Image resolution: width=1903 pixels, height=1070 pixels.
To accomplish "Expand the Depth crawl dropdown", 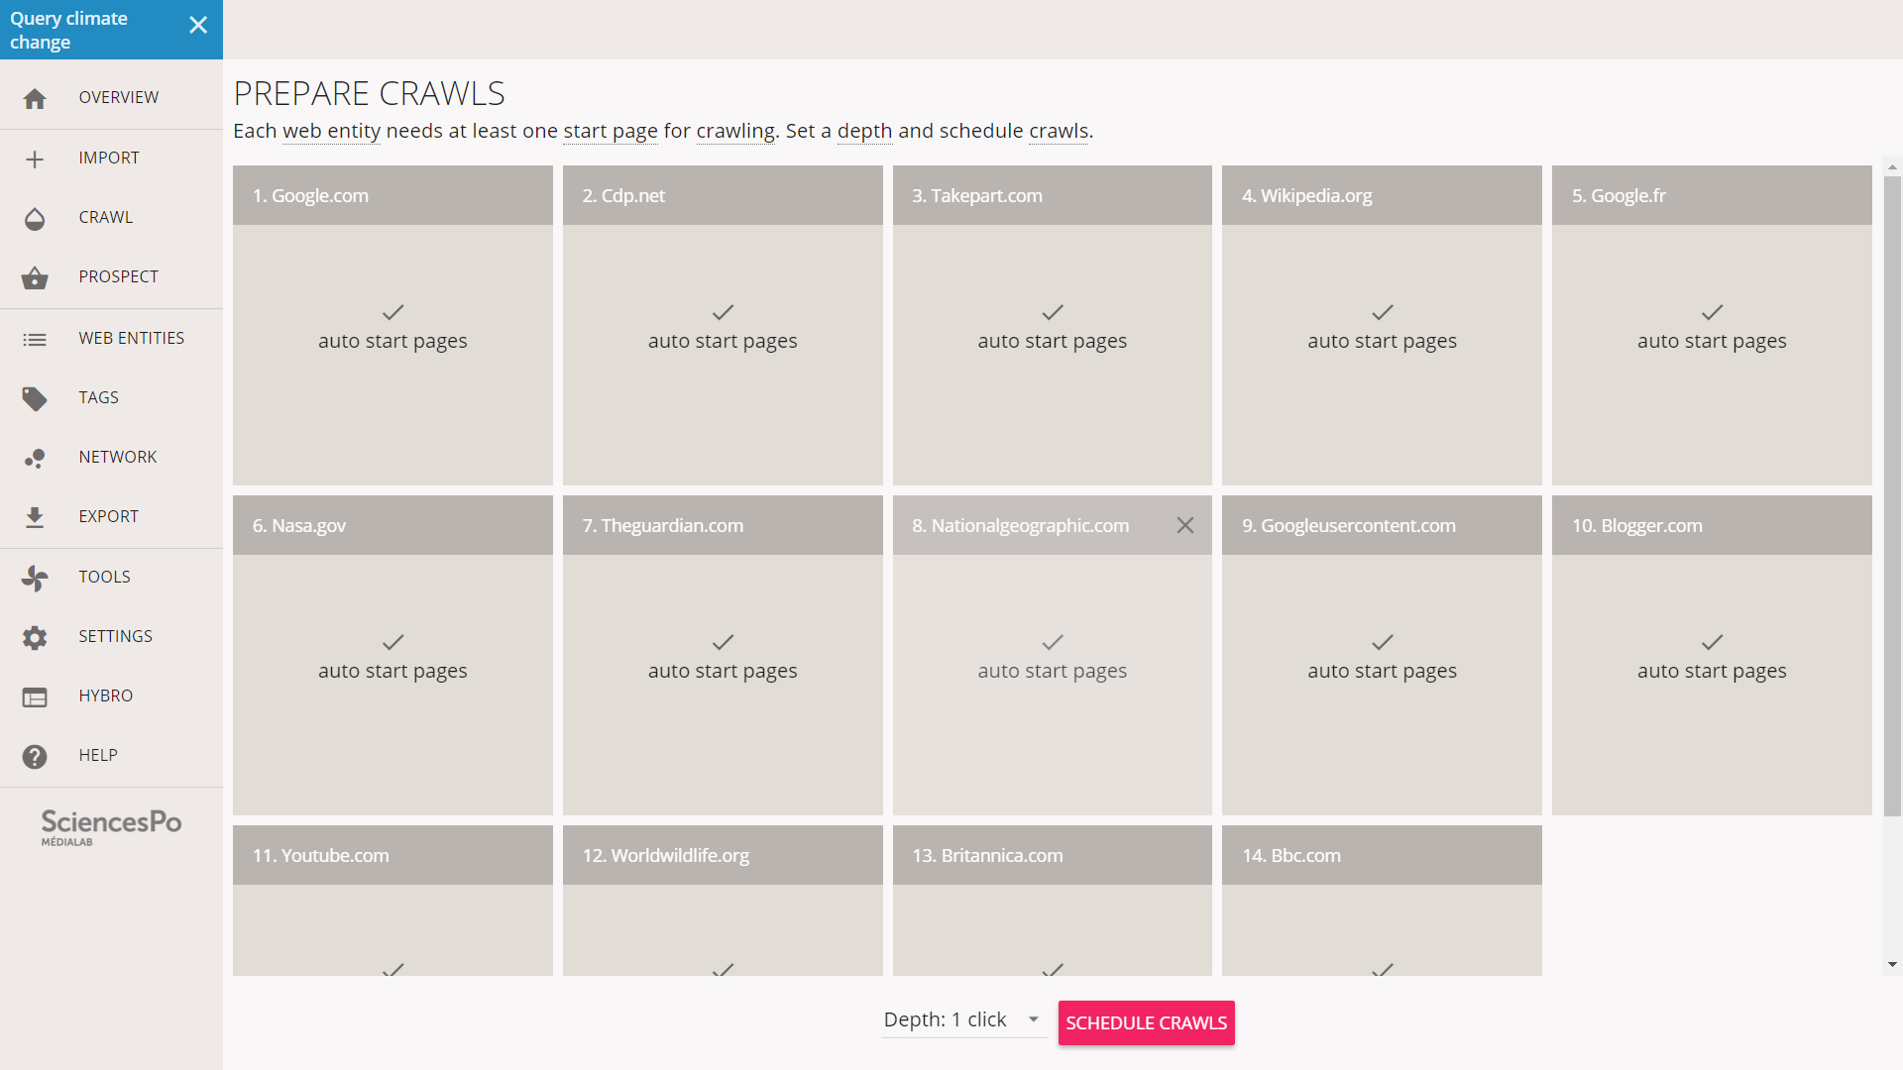I will coord(1034,1019).
